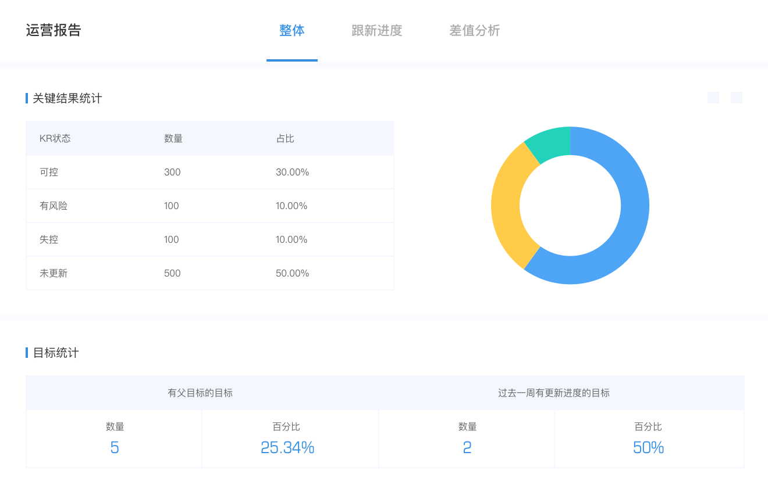768x488 pixels.
Task: Click the 数量 header in the KR table
Action: point(173,138)
